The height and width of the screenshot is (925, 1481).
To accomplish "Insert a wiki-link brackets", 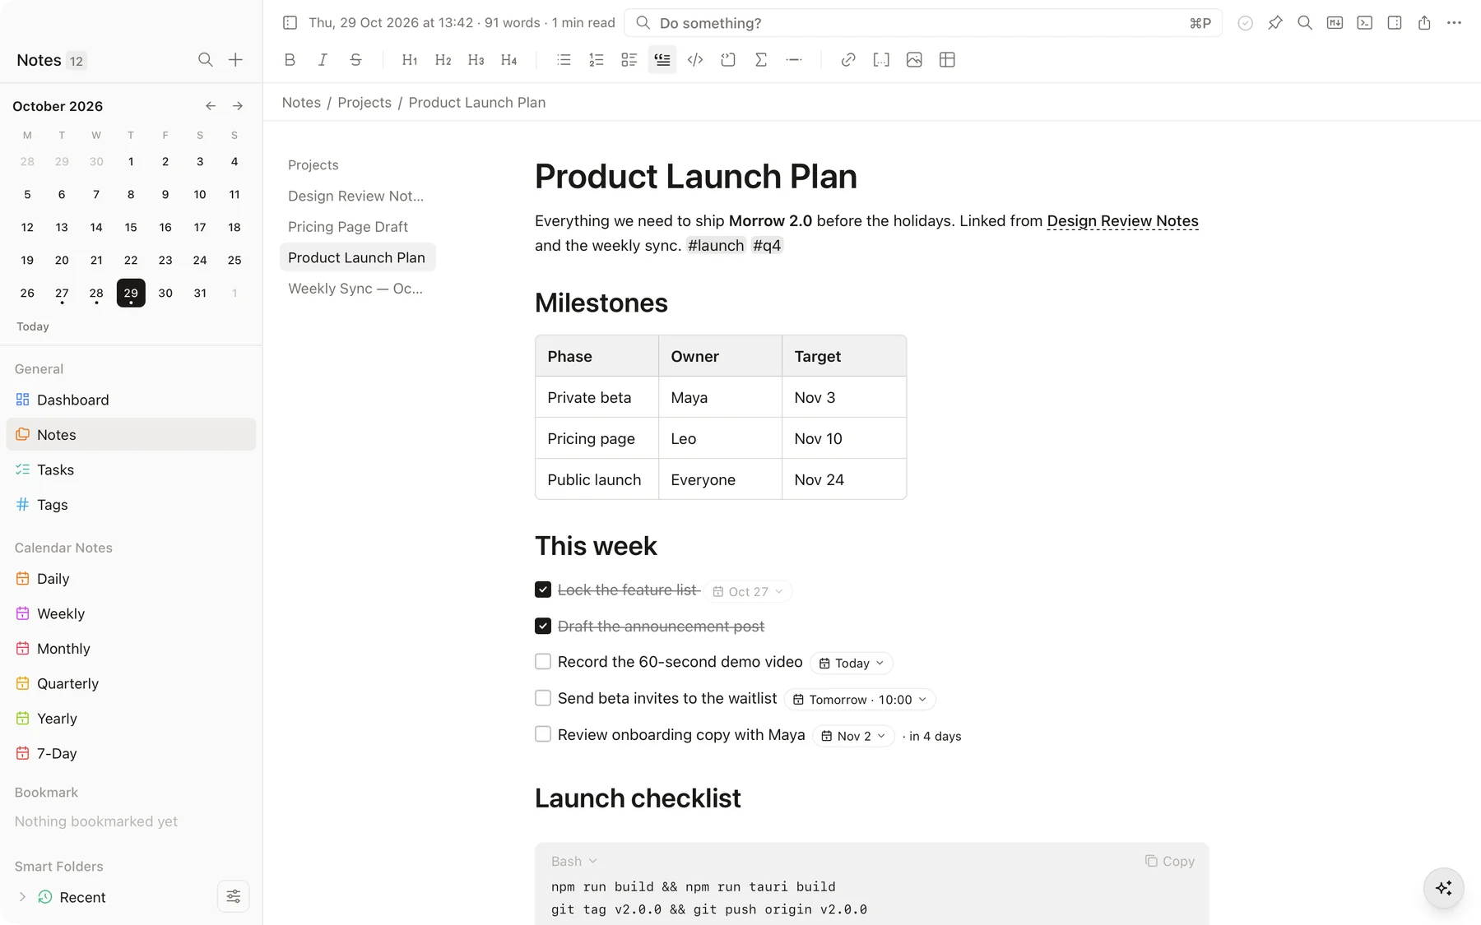I will (x=881, y=60).
